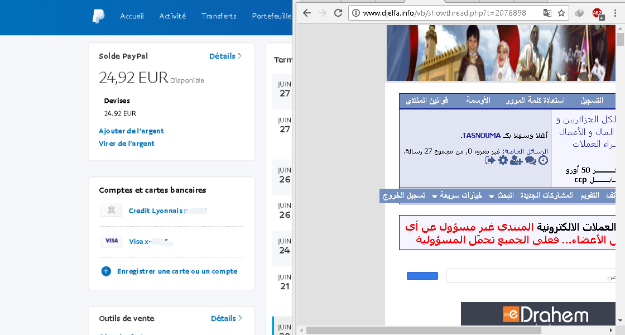Open Portefeuille tab in PayPal

click(x=272, y=16)
